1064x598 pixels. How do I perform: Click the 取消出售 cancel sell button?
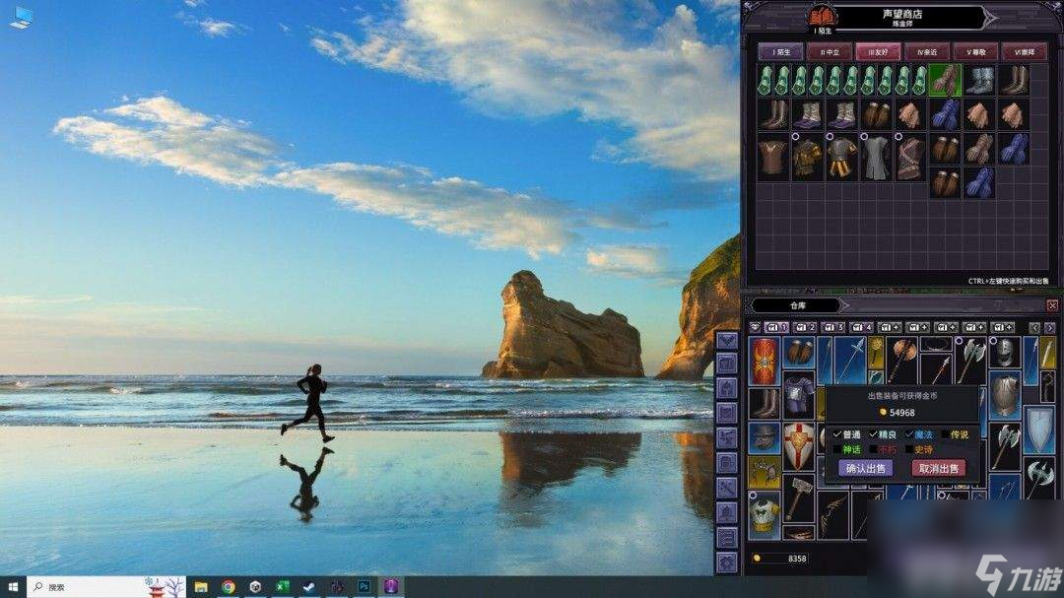(x=938, y=468)
